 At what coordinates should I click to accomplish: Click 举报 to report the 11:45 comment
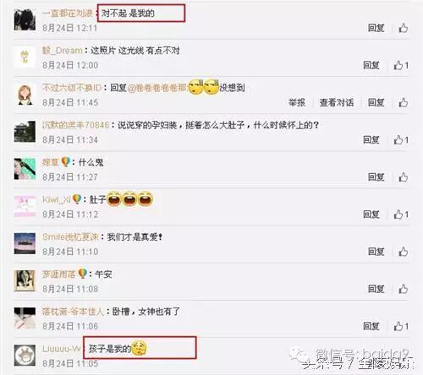tap(297, 102)
